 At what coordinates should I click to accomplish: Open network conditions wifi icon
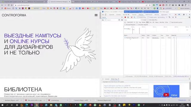coord(170,17)
